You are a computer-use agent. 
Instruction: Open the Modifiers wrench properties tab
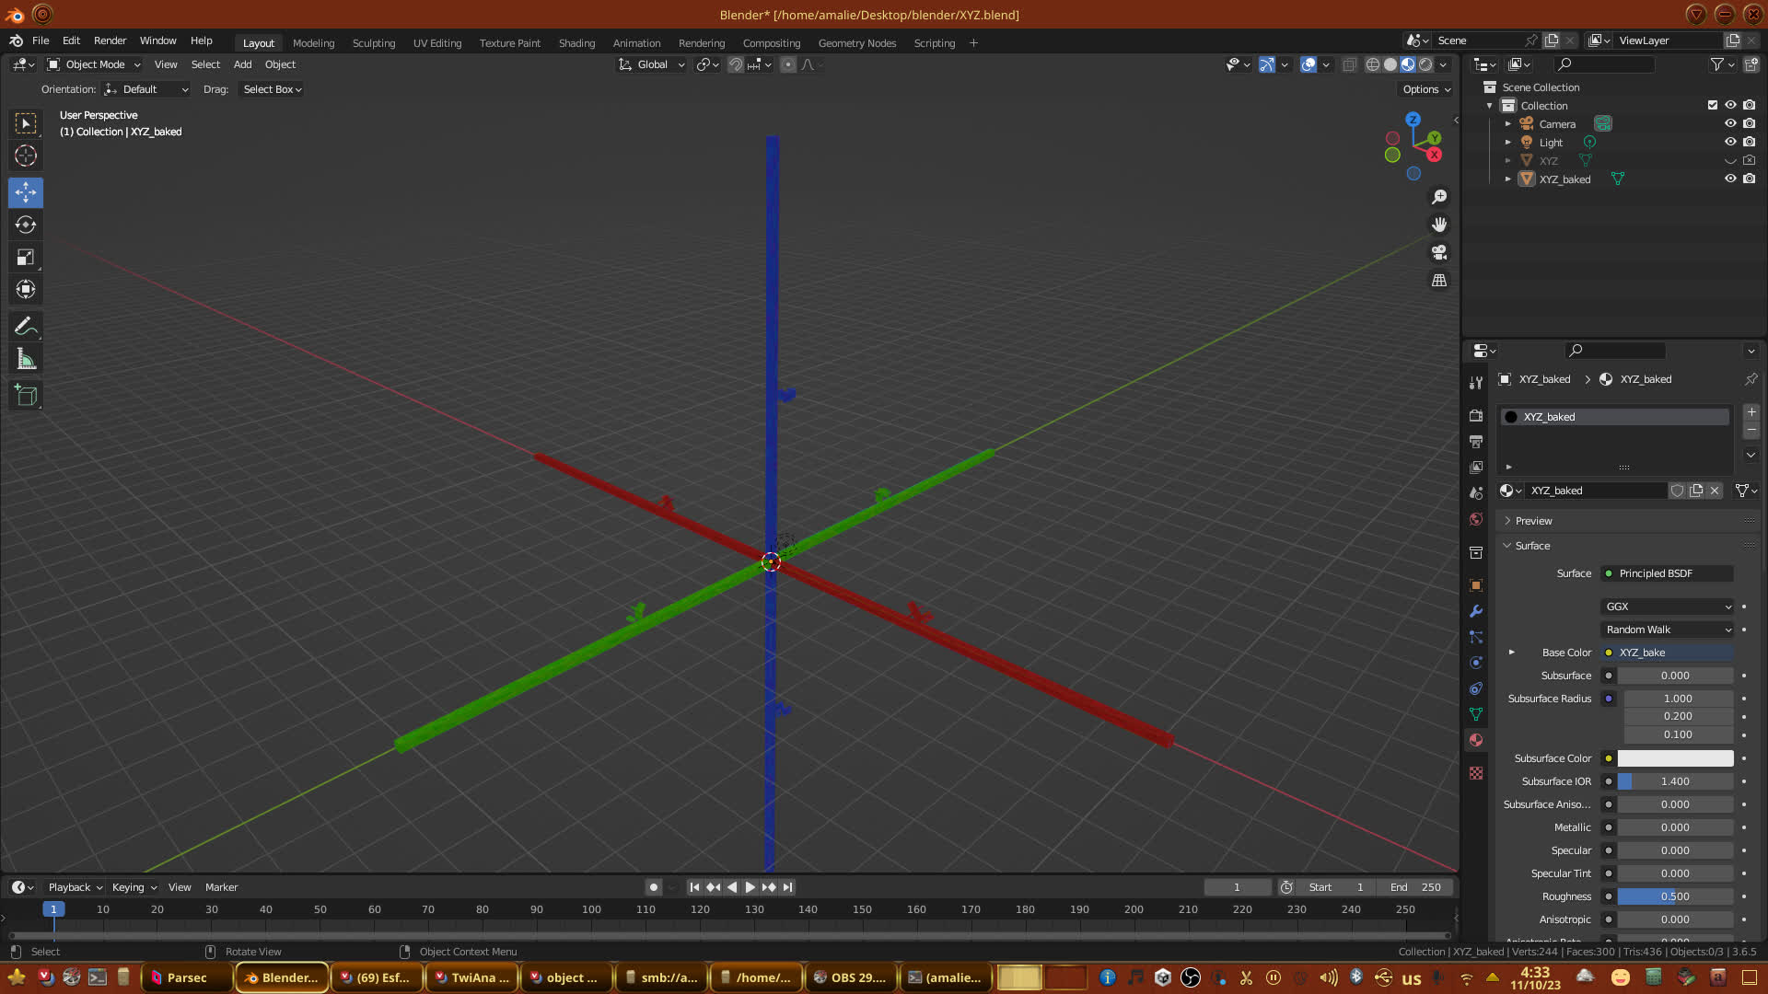(1476, 611)
